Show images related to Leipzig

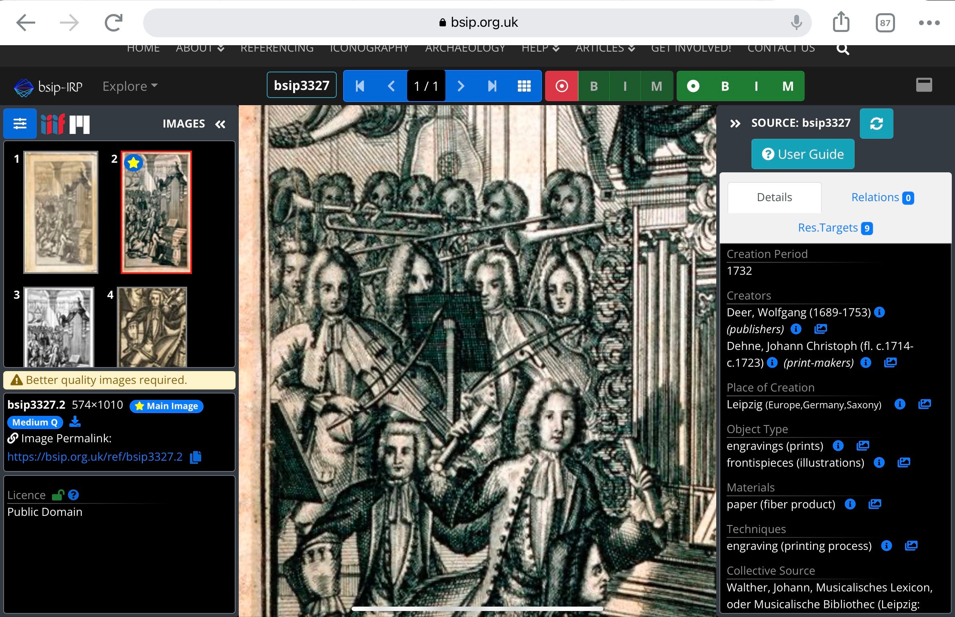coord(924,404)
